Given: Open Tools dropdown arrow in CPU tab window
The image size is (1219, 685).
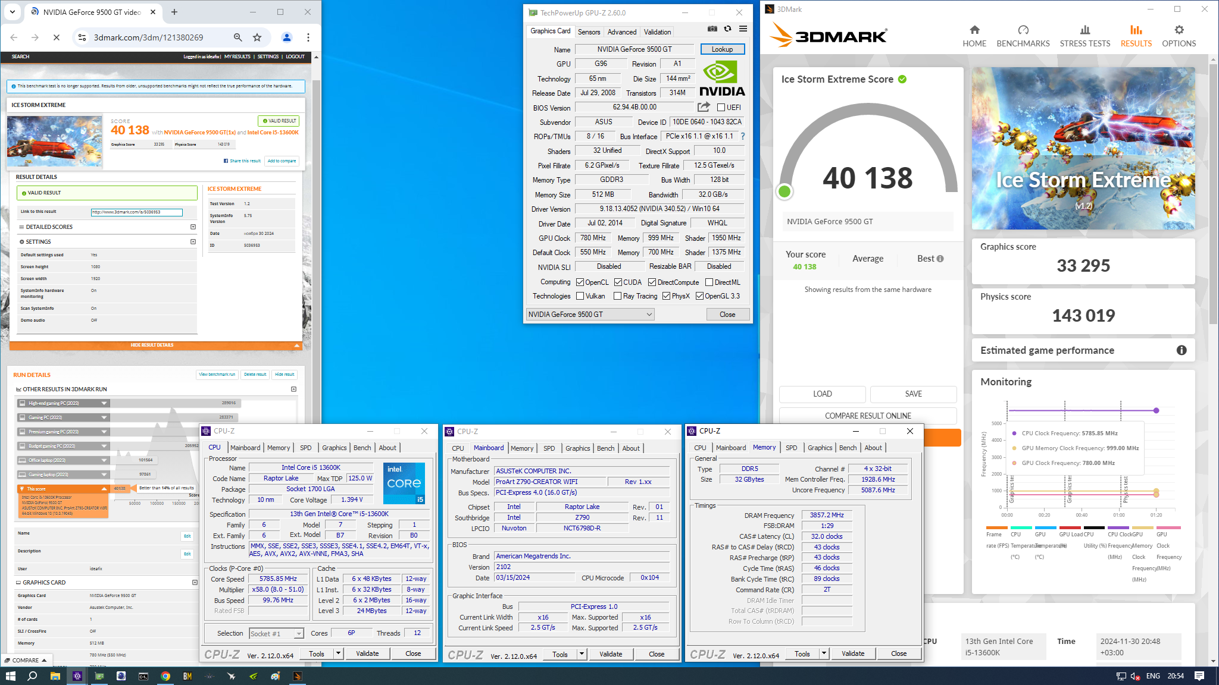Looking at the screenshot, I should click(x=338, y=653).
